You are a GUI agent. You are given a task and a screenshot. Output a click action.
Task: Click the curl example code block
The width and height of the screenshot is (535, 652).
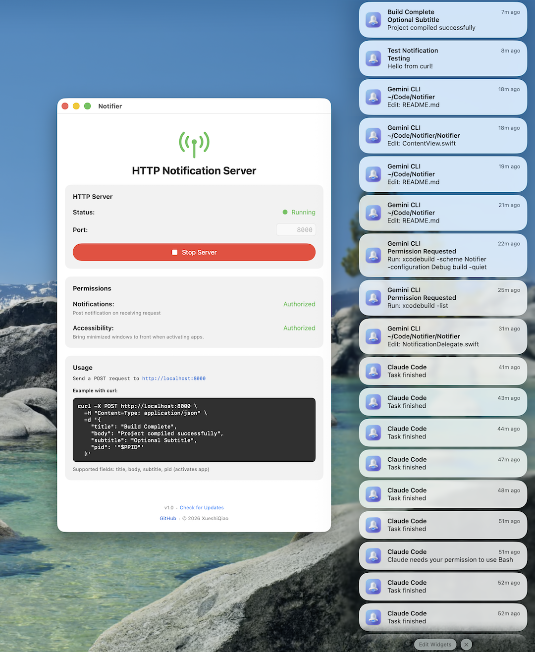tap(194, 430)
